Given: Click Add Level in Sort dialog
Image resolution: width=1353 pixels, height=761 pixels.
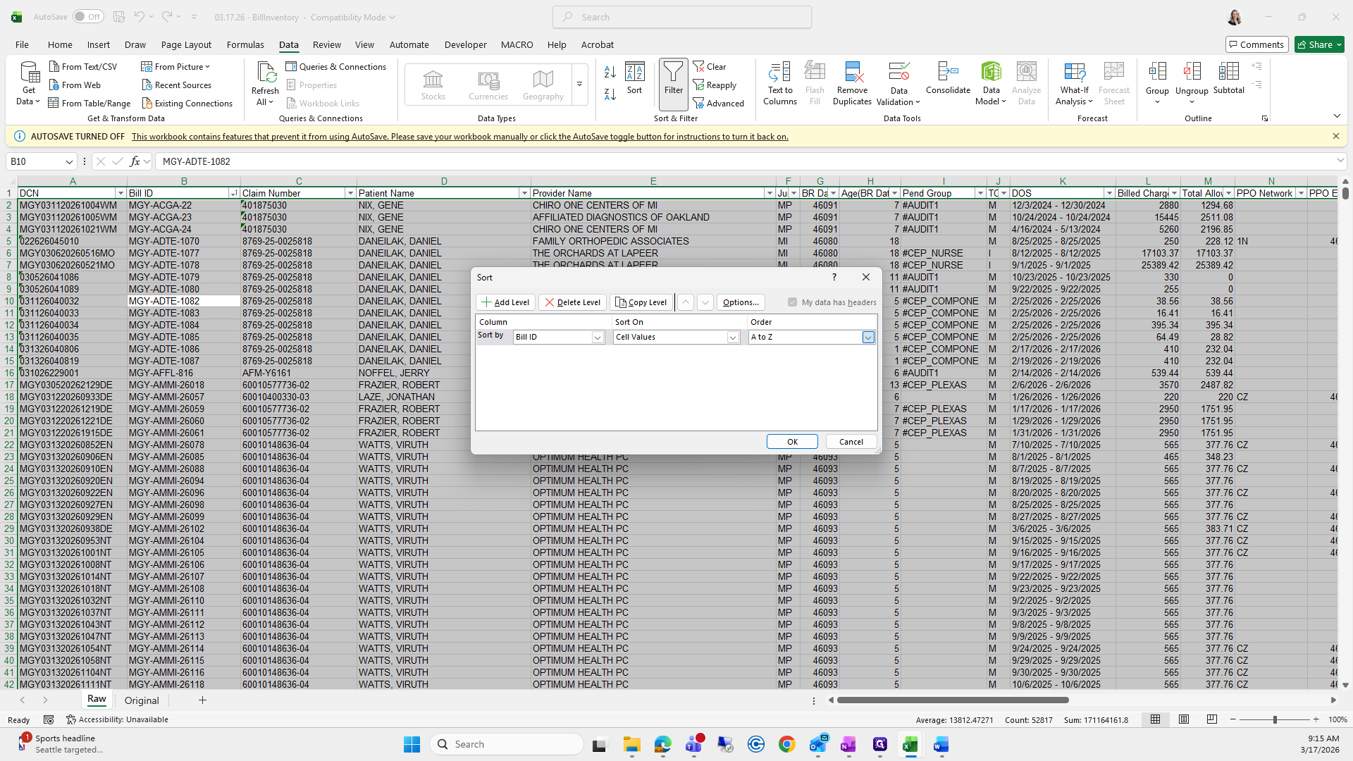Looking at the screenshot, I should tap(505, 302).
